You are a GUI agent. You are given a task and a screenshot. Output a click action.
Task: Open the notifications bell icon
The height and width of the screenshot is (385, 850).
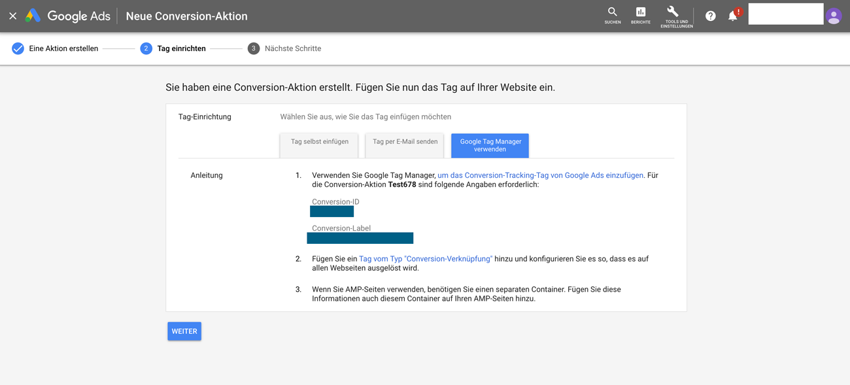tap(734, 15)
